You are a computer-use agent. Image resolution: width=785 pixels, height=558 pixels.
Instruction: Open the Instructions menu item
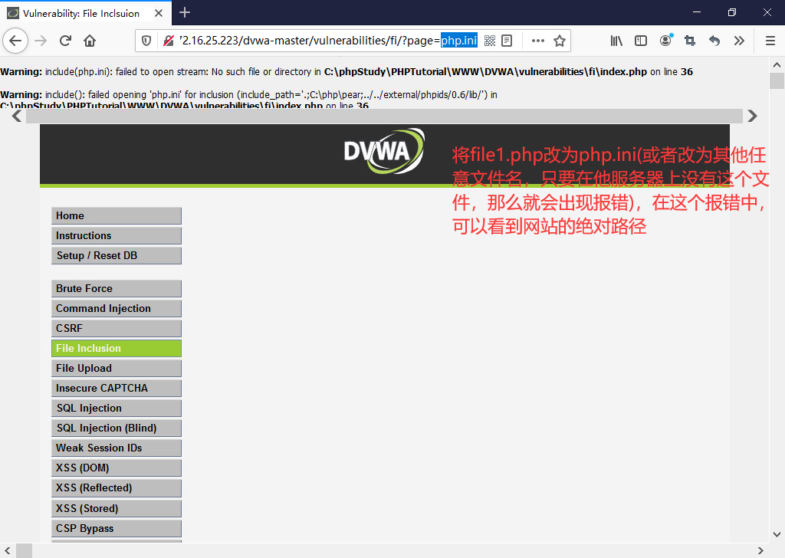117,236
